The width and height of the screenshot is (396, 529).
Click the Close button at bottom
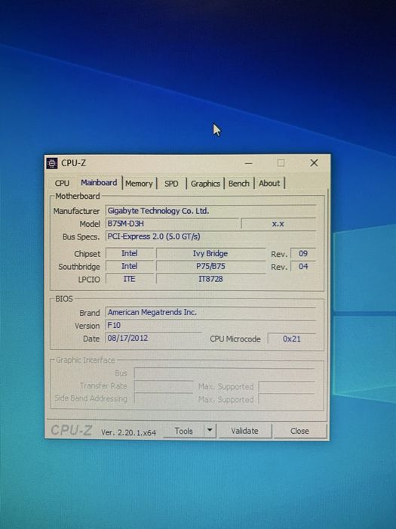(299, 431)
